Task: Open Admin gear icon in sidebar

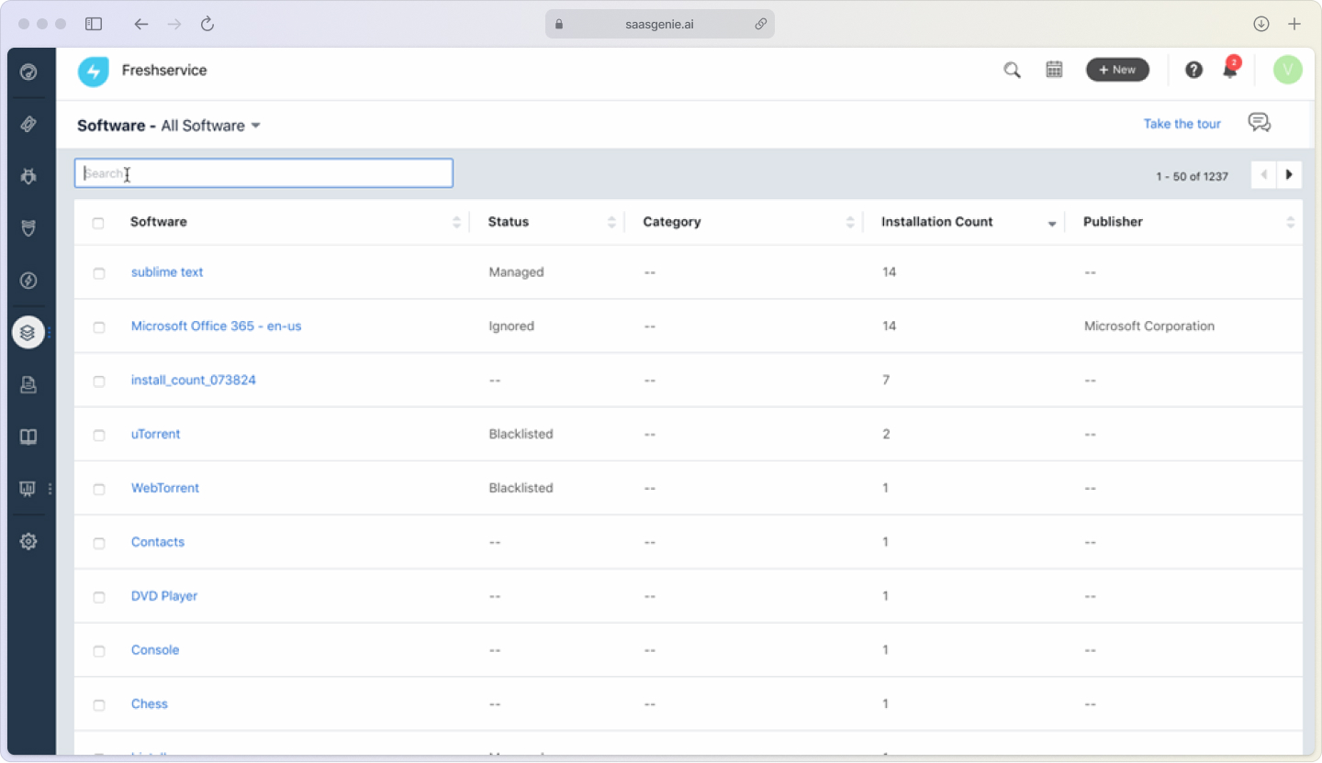Action: [x=28, y=541]
